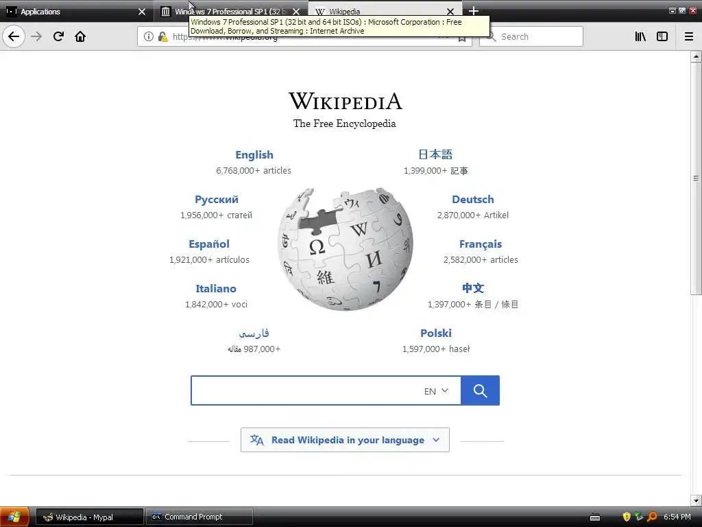702x527 pixels.
Task: Click the security shield tray icon
Action: (x=627, y=517)
